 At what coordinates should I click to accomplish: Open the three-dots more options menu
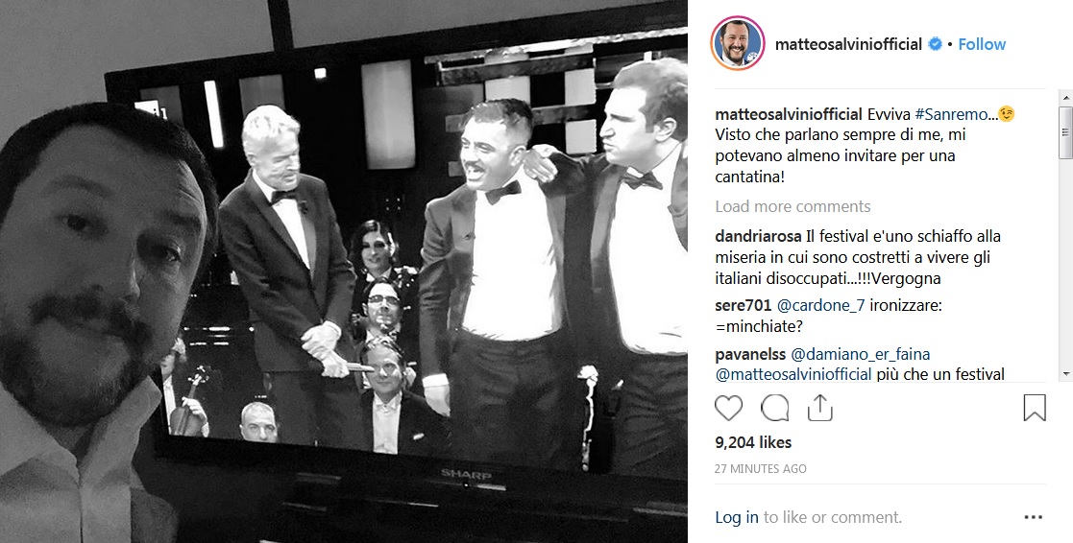[1034, 518]
